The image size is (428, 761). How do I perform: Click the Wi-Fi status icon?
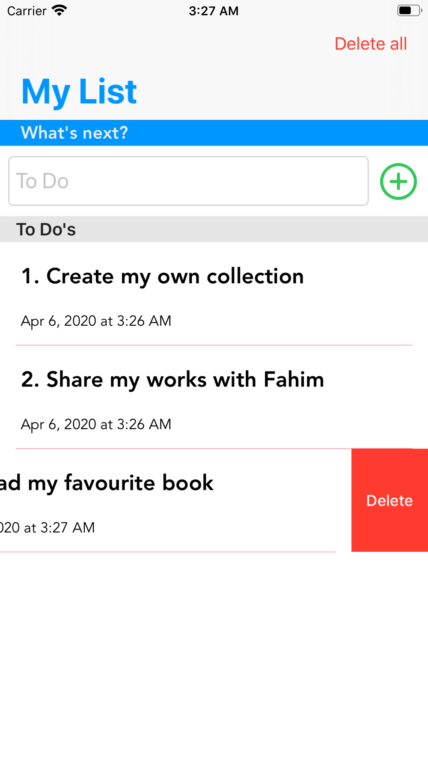coord(59,10)
